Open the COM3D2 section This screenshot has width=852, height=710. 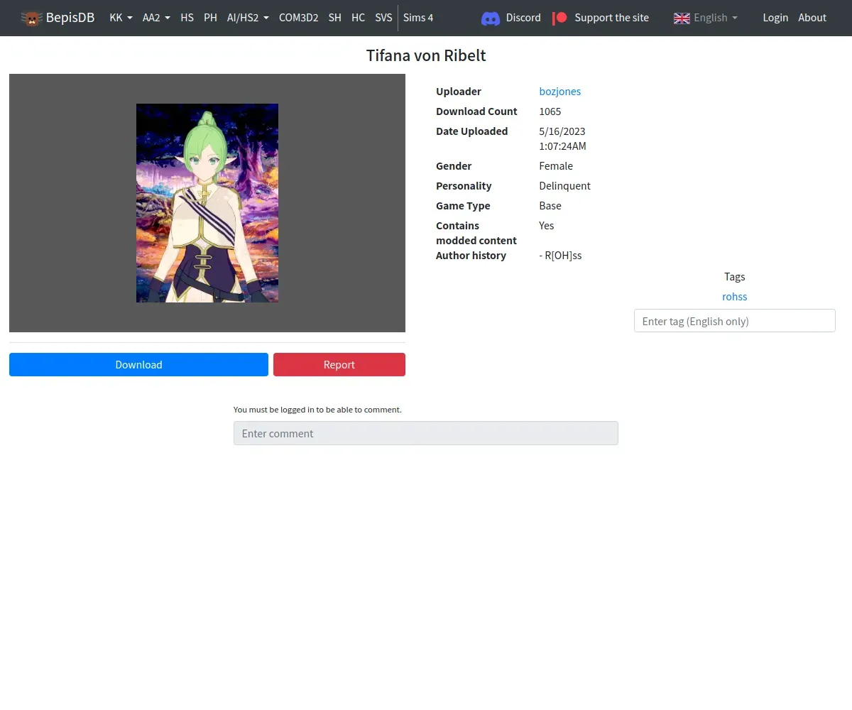point(298,18)
